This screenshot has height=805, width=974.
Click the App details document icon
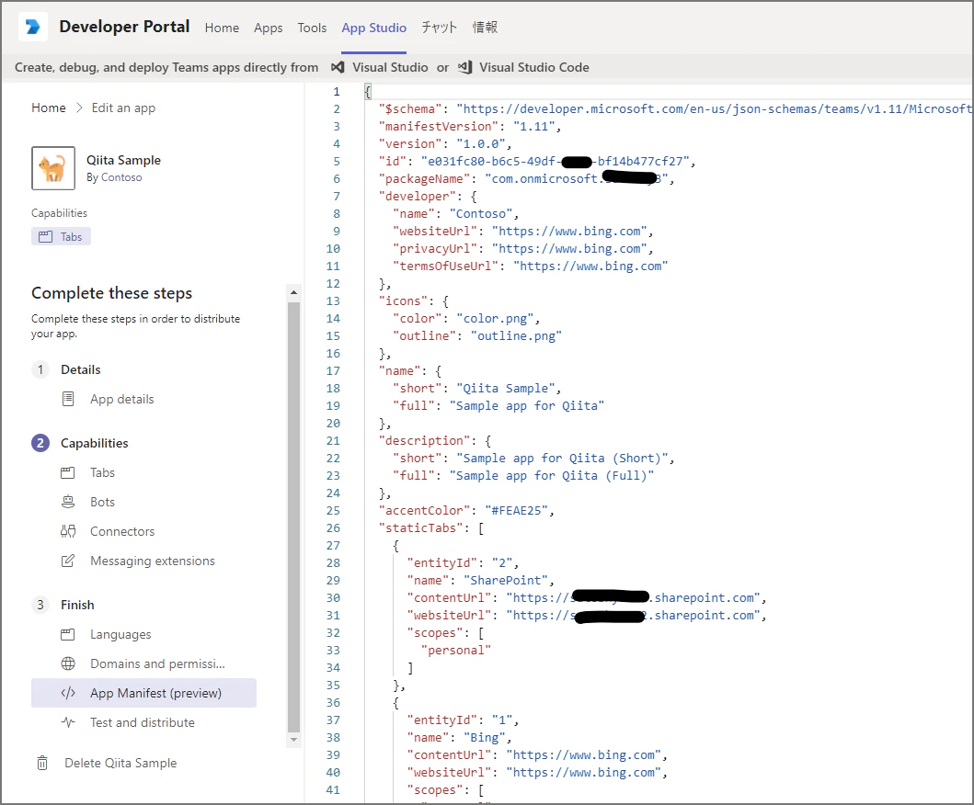[68, 399]
